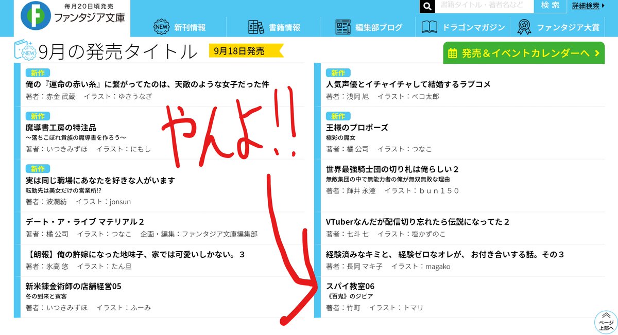Open title スパイ教室06
Screen dimensions: 618x335
[x=350, y=286]
